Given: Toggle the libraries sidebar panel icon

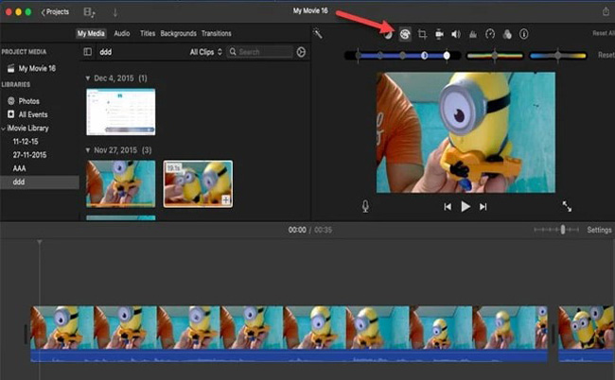Looking at the screenshot, I should [88, 52].
